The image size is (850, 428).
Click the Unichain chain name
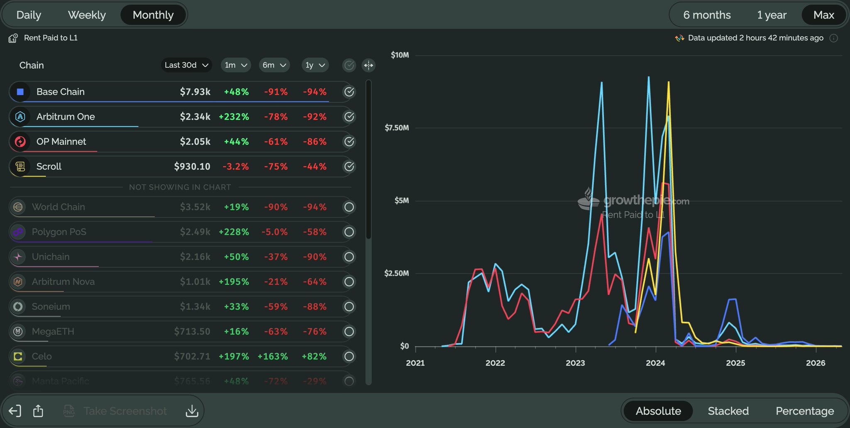[x=51, y=257]
